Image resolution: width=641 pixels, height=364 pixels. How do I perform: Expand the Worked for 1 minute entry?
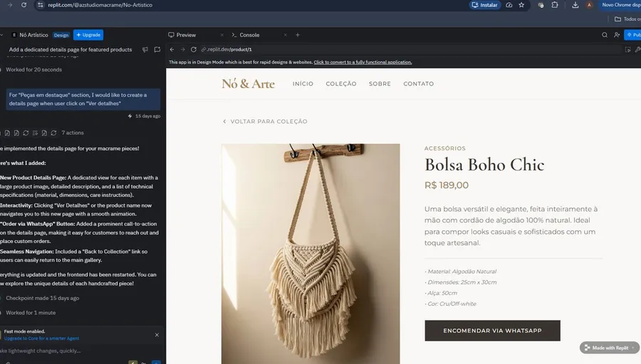point(31,313)
